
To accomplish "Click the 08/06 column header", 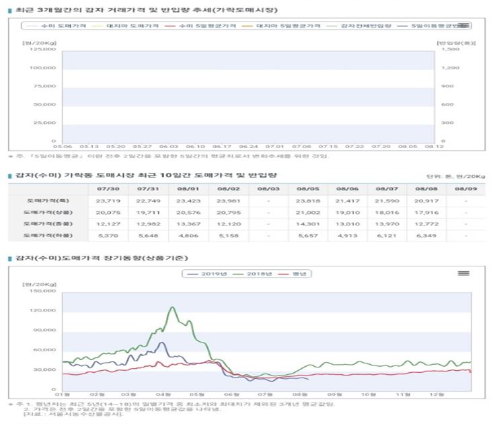I will point(347,189).
